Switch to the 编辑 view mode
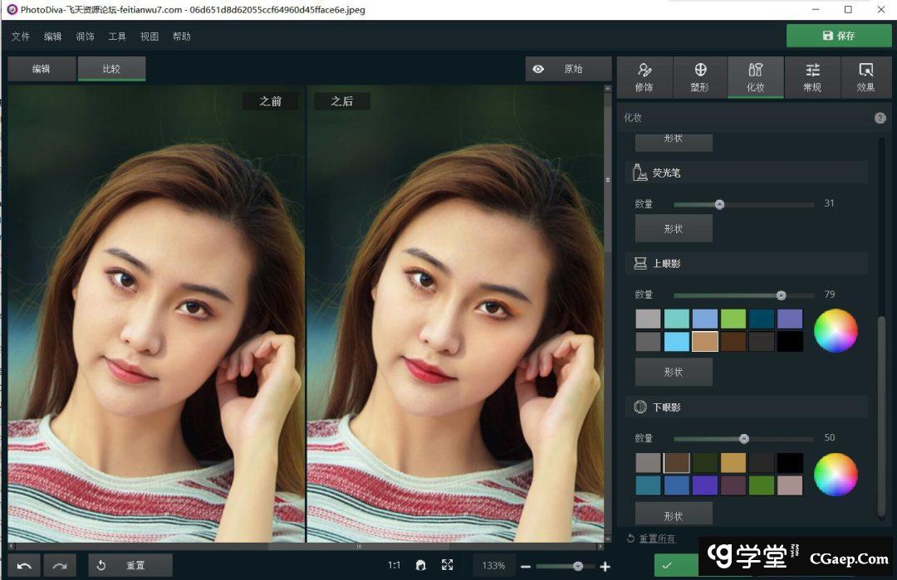 click(x=42, y=69)
